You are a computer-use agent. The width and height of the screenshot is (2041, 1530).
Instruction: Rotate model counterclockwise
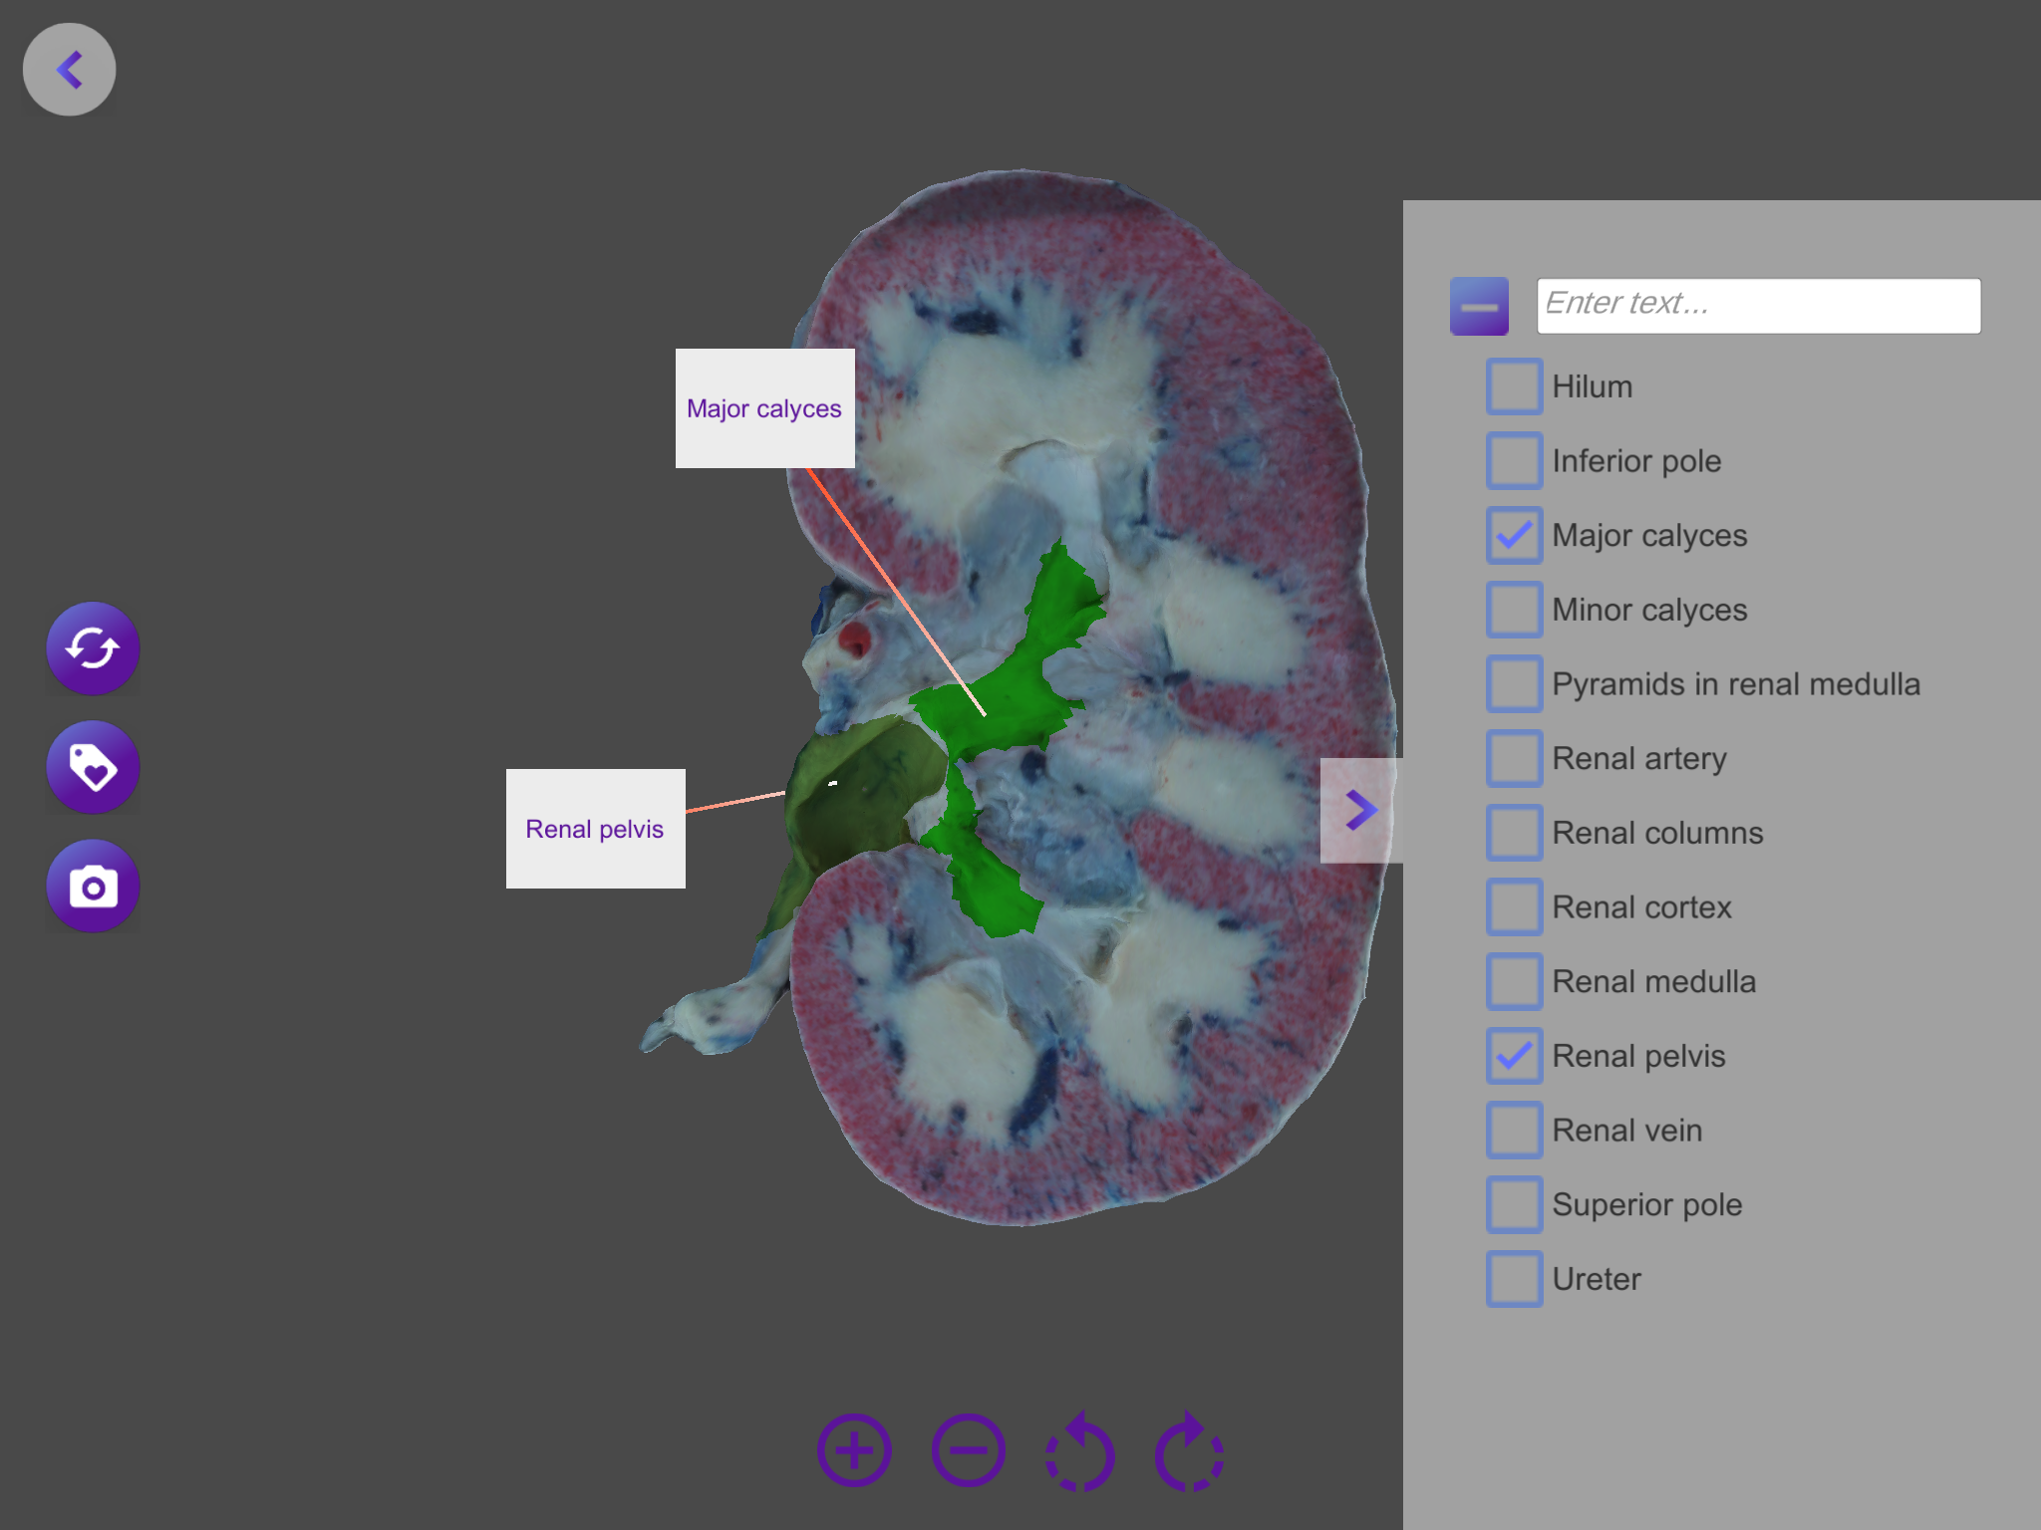(1079, 1451)
